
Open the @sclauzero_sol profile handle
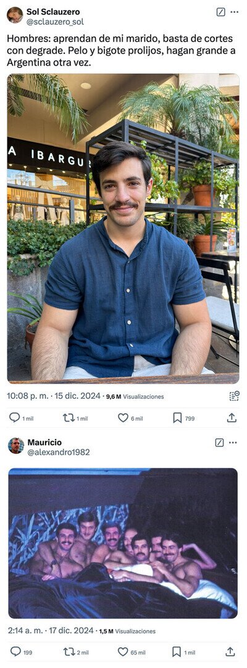click(55, 21)
